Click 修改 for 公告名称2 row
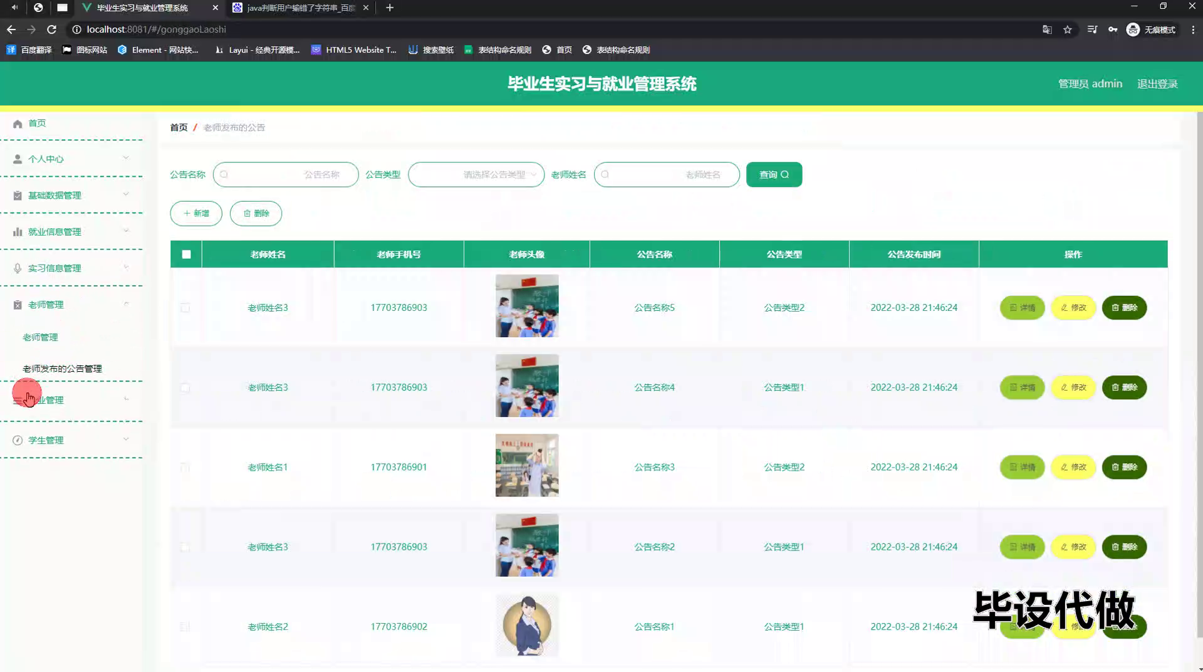Viewport: 1203px width, 672px height. click(1073, 547)
